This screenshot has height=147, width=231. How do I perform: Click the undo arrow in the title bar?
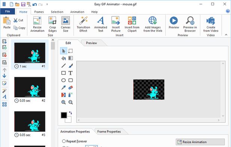coord(35,4)
